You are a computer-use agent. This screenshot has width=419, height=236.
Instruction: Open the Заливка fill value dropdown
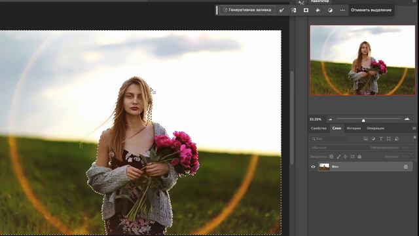pyautogui.click(x=408, y=157)
